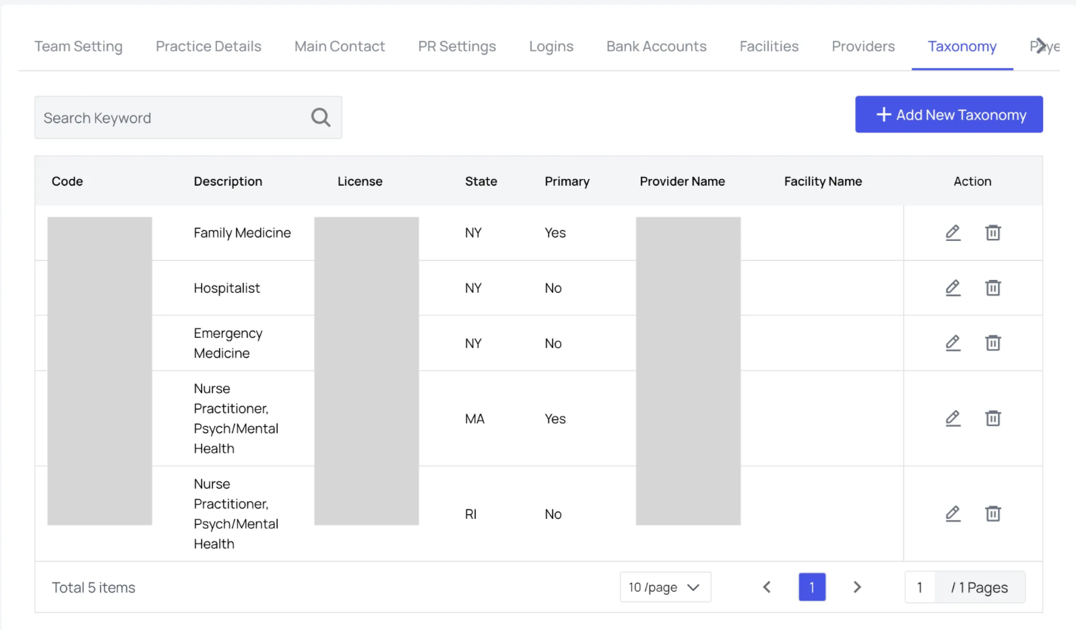Edit the Hospitalist taxonomy entry
Image resolution: width=1076 pixels, height=630 pixels.
[953, 288]
